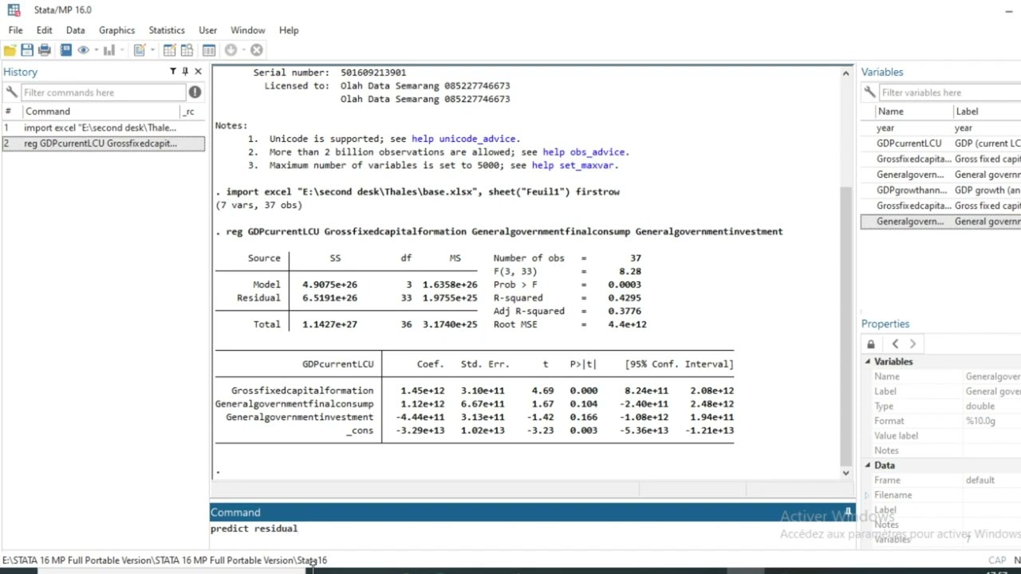Collapse the Data section in Properties
Viewport: 1021px width, 574px height.
tap(868, 466)
